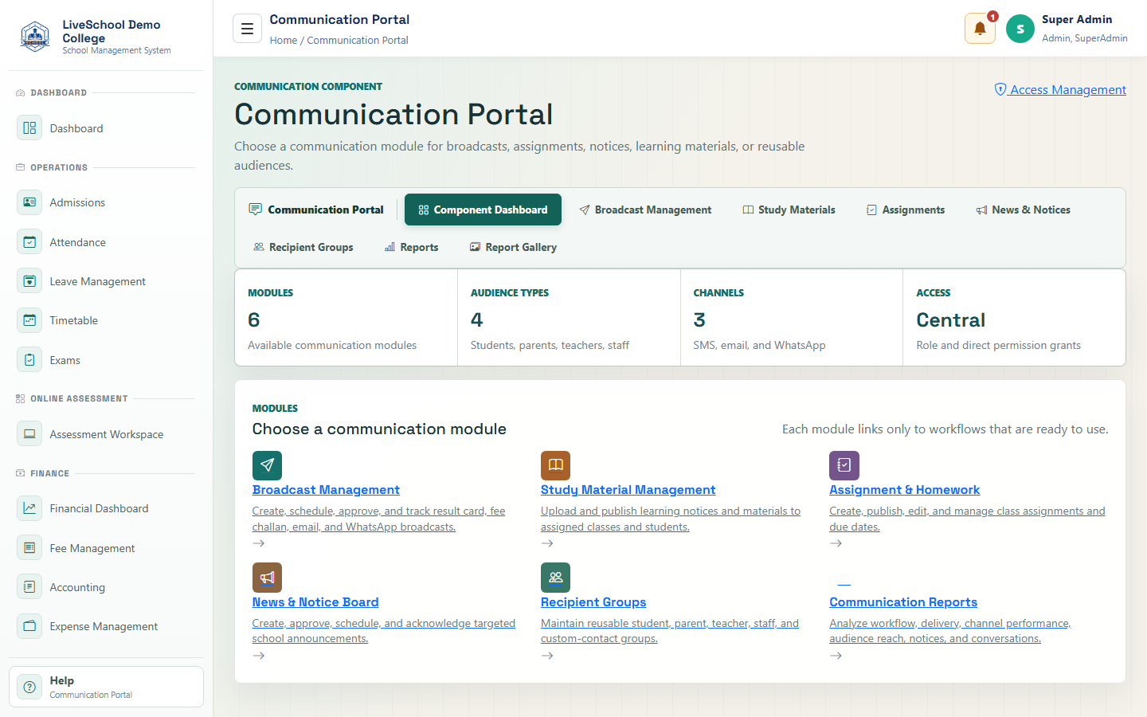Open Assignment & Homework module link
Screen dimensions: 1147x717
[904, 489]
